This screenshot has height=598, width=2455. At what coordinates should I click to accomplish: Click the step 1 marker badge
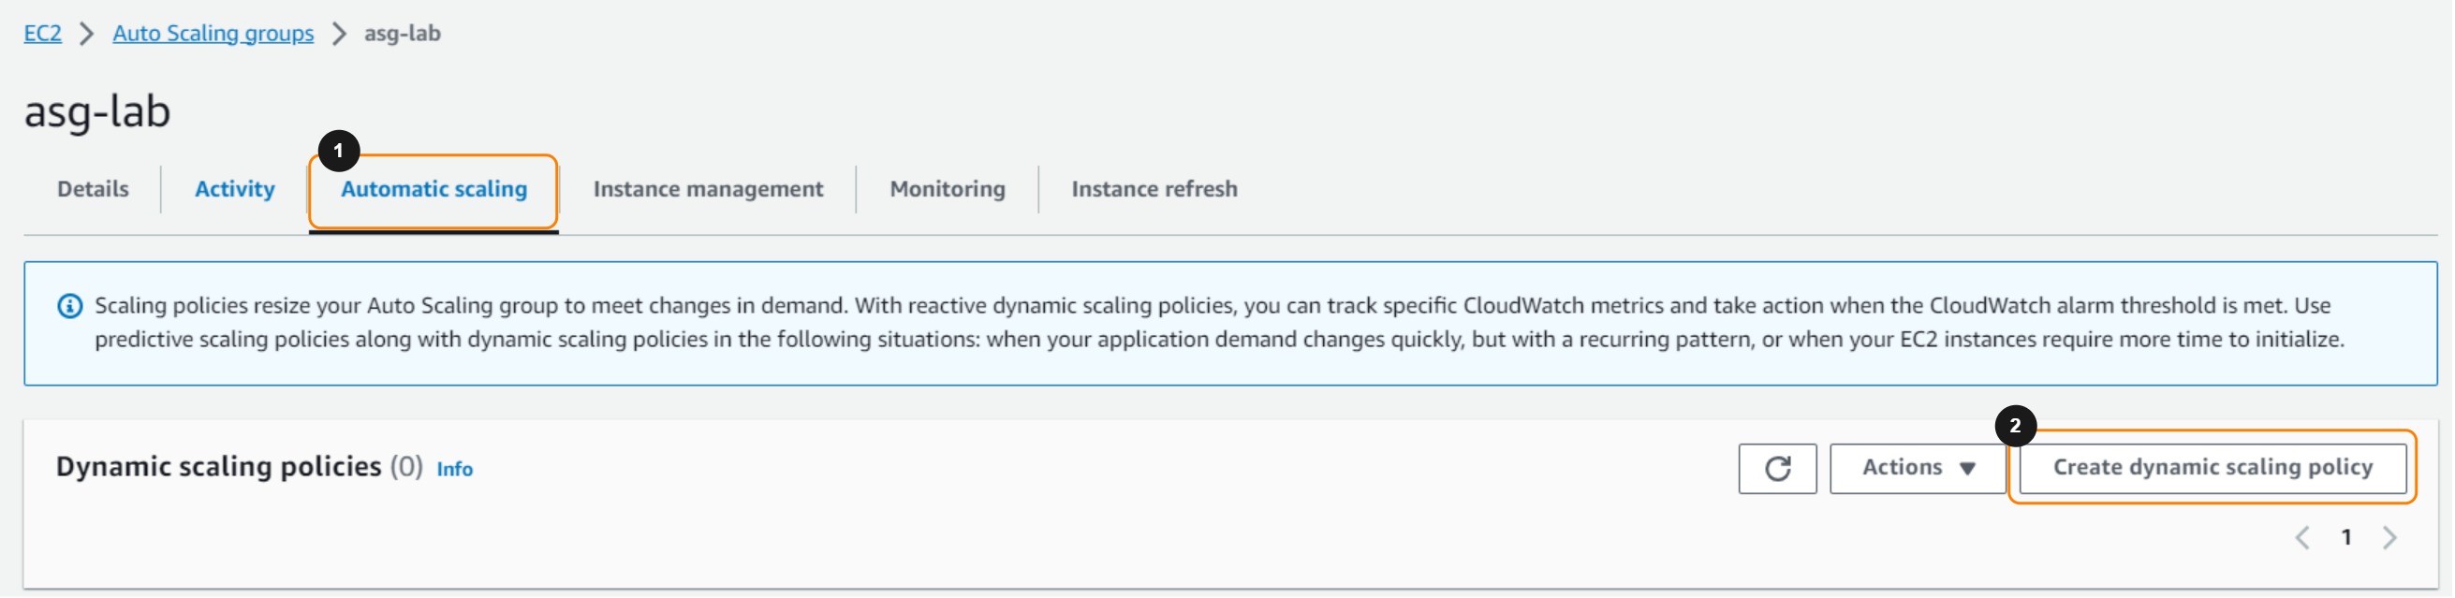click(x=338, y=151)
